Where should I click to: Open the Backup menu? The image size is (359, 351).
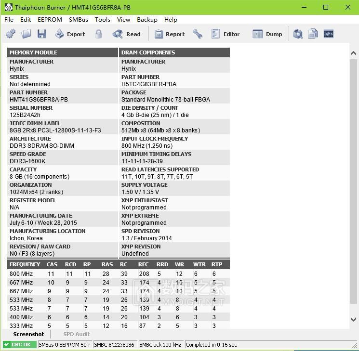point(147,20)
